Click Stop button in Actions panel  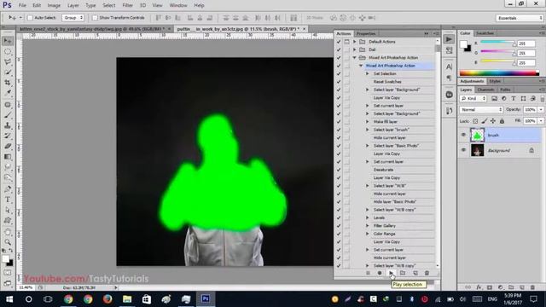368,273
